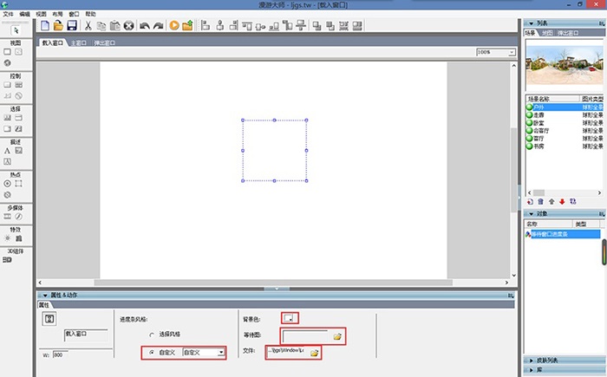Open the 100% zoom dropdown
The height and width of the screenshot is (377, 607).
(512, 52)
